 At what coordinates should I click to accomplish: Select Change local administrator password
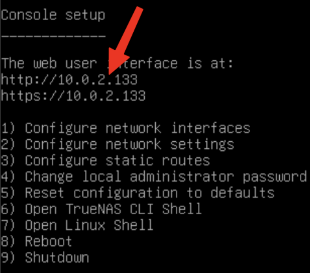click(165, 177)
